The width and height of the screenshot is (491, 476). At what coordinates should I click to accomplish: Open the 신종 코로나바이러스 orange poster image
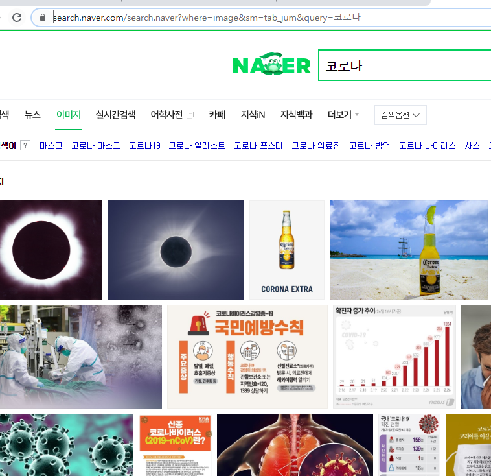tap(176, 445)
